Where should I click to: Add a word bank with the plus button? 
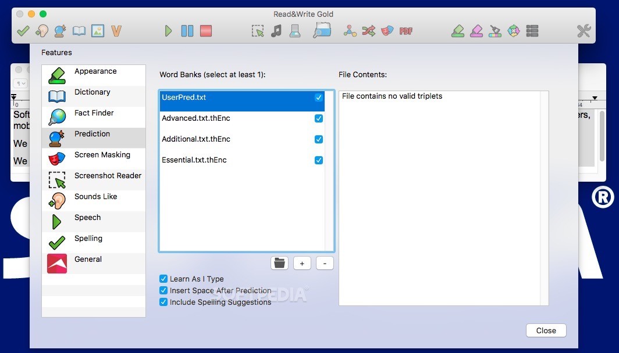click(x=302, y=263)
